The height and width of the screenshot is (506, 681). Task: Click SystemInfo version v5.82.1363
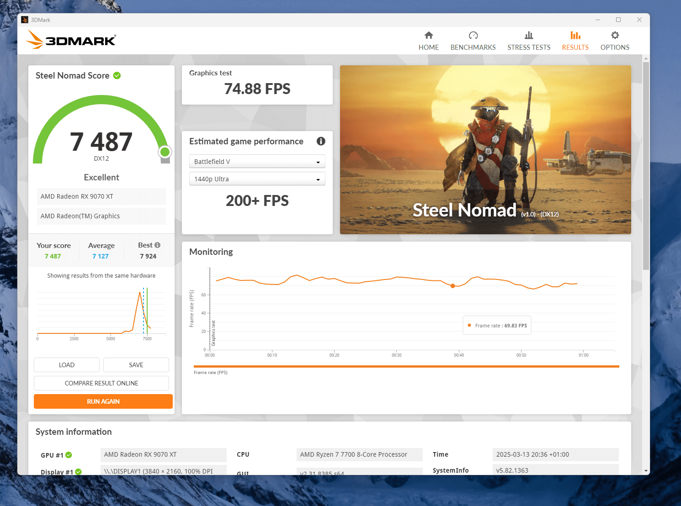[556, 470]
